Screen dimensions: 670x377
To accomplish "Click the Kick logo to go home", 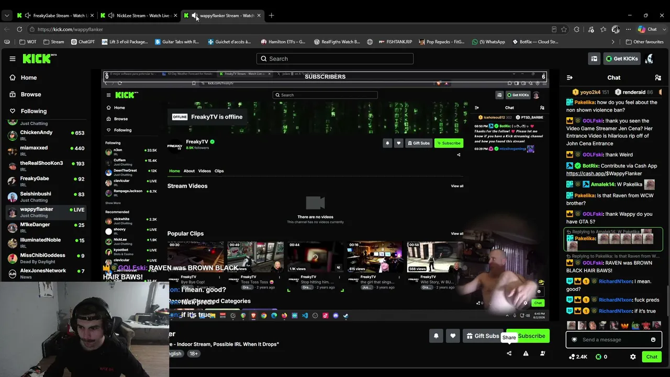I will 40,59.
